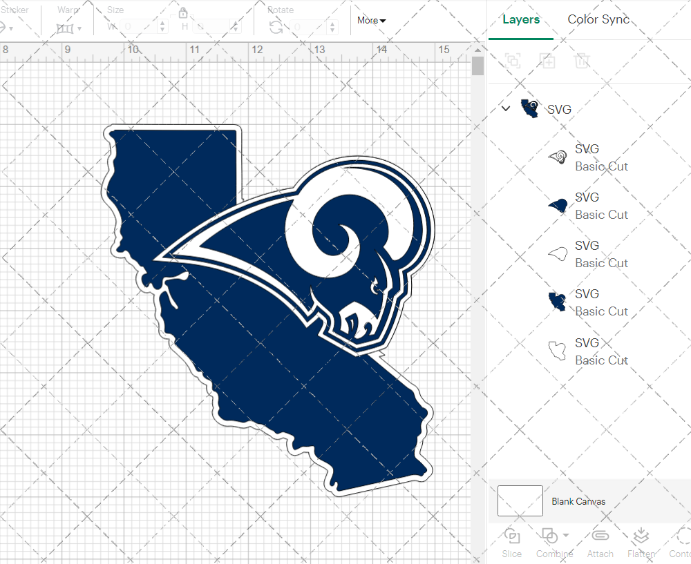Click the width stepper arrows

[x=162, y=27]
